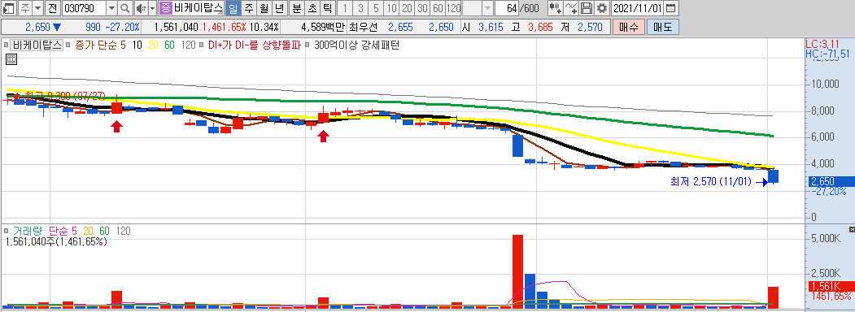The width and height of the screenshot is (855, 312).
Task: Select the 3 interval button
Action: (x=360, y=8)
